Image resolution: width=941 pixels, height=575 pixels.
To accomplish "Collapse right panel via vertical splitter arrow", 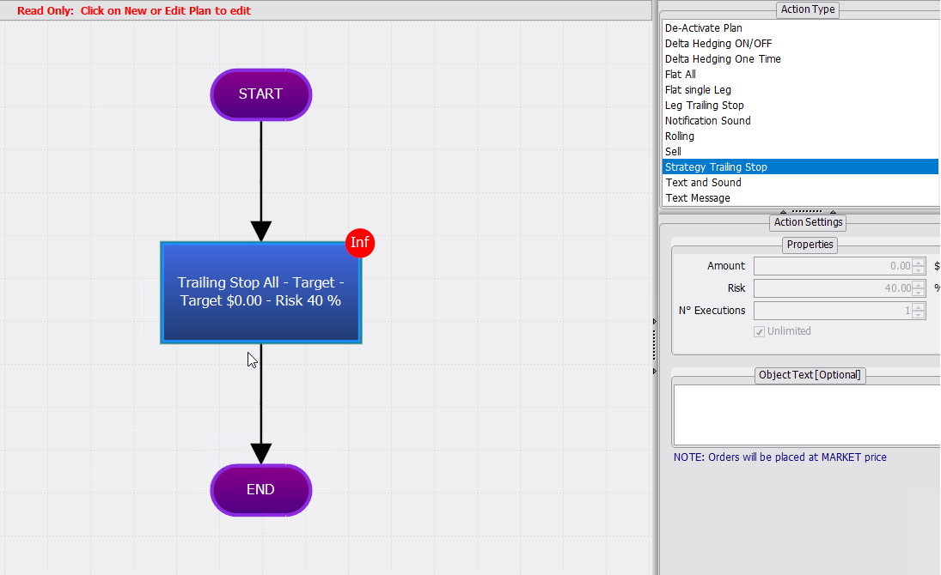I will pos(655,322).
